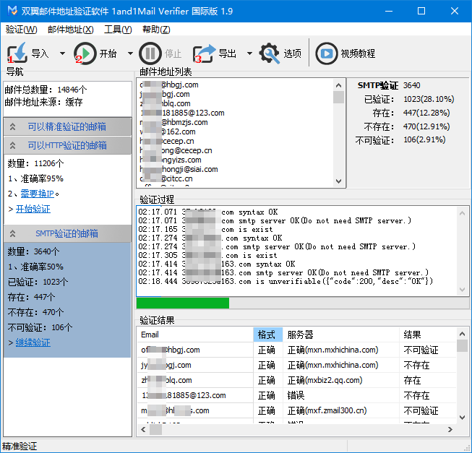Open the 验证(W) menu
The width and height of the screenshot is (472, 453).
[21, 30]
